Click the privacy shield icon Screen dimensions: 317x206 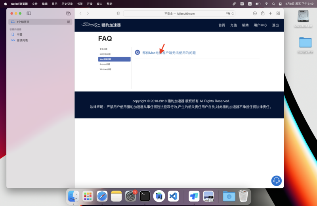[x=118, y=13]
